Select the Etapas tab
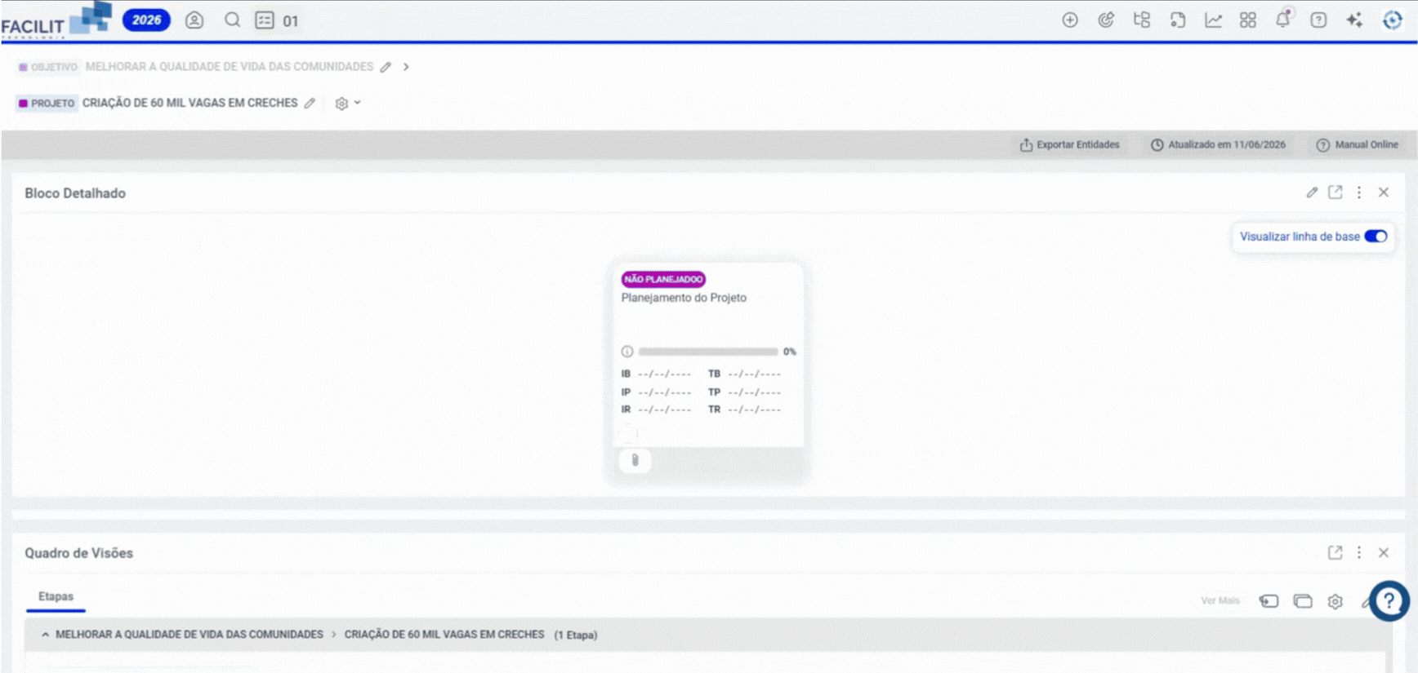1418x673 pixels. 56,597
